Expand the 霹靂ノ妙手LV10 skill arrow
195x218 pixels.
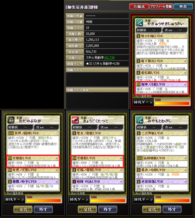57,182
